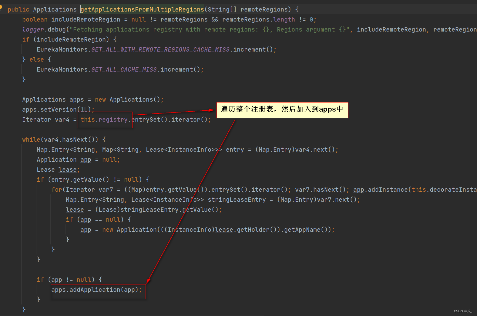
Task: Click the 'for' keyword
Action: click(x=57, y=190)
